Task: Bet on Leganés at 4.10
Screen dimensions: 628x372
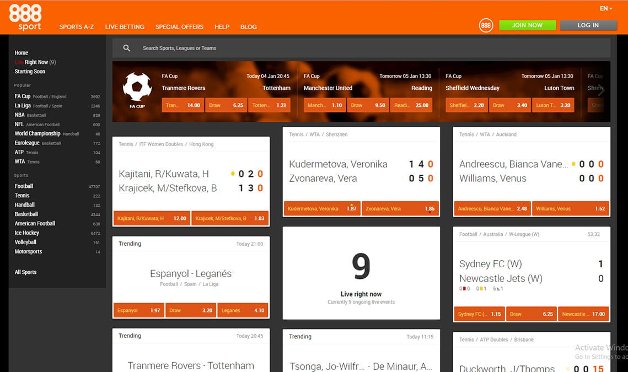Action: [x=243, y=310]
